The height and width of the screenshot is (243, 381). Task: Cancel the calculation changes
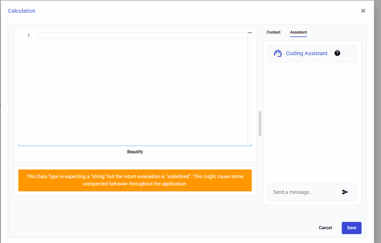click(325, 228)
